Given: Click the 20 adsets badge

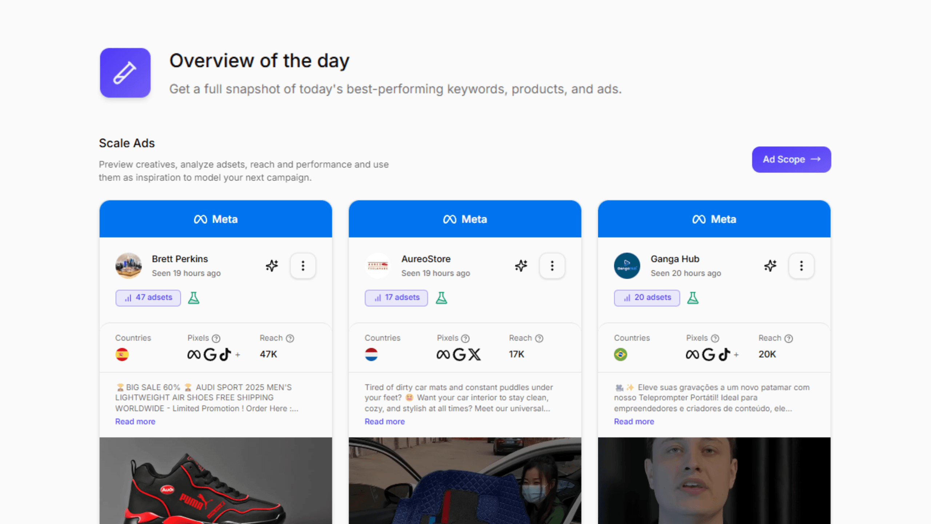Looking at the screenshot, I should tap(647, 298).
